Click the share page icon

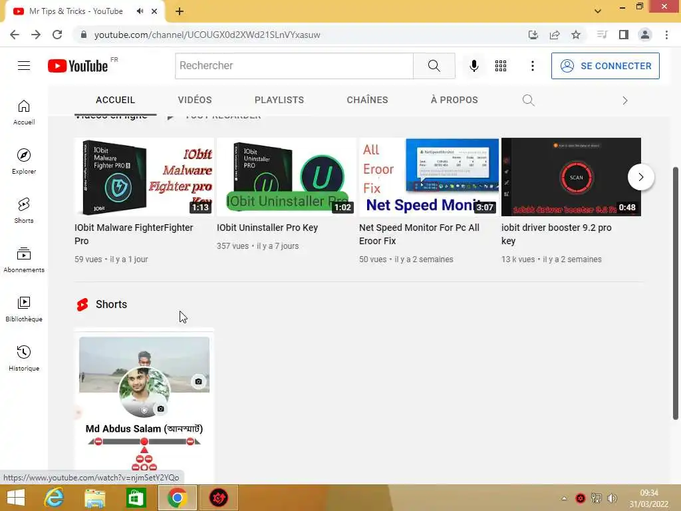(555, 35)
